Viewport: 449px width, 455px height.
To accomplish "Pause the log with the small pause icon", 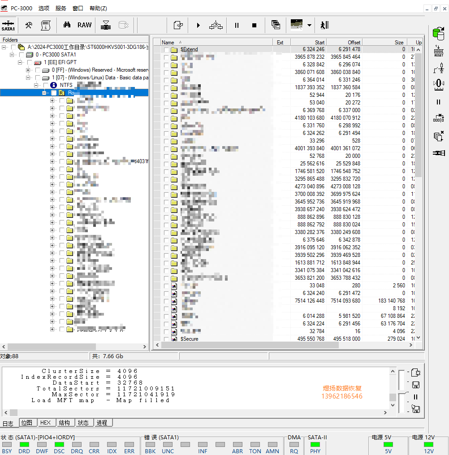I will tap(416, 397).
